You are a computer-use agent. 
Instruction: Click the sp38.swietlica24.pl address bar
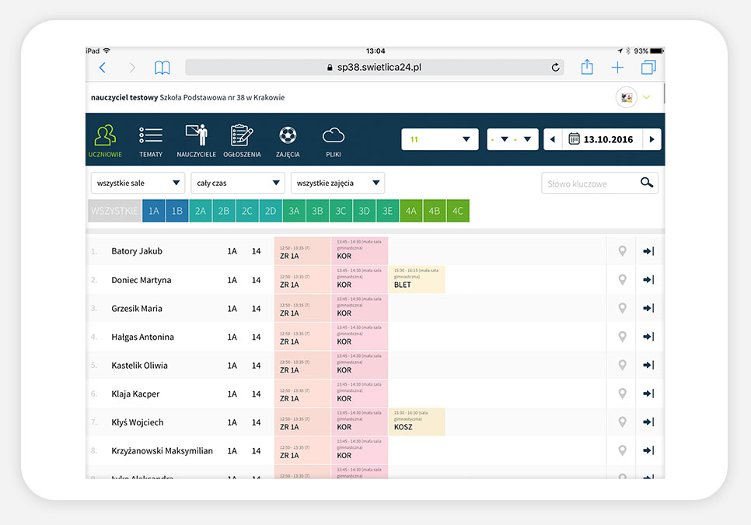[374, 68]
